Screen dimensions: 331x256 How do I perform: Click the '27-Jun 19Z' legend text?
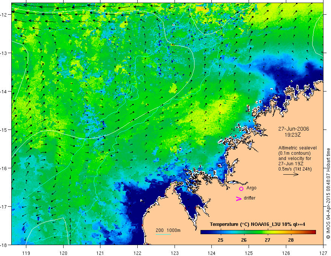tap(291, 164)
